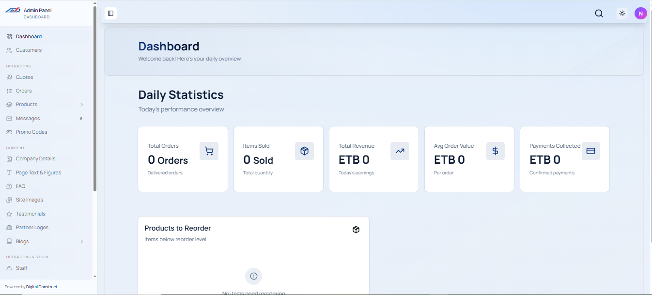Click the Daily Statistics heading
The image size is (652, 295).
click(181, 95)
